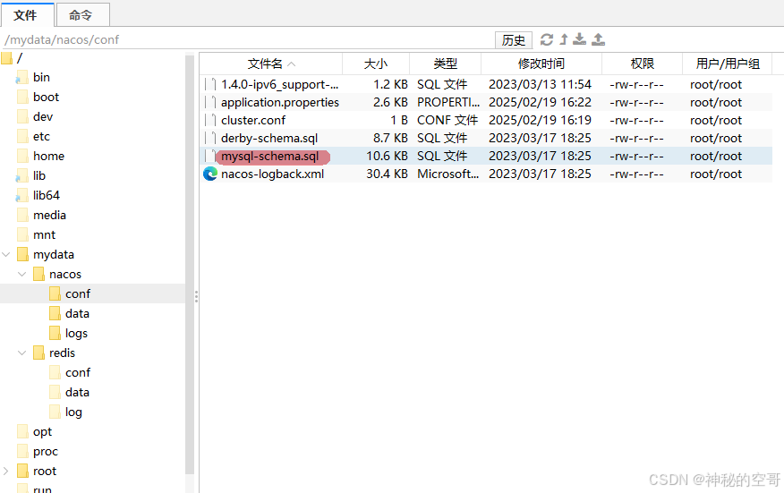The width and height of the screenshot is (784, 493).
Task: Click file icon of derby-schema.sql
Action: [x=210, y=138]
